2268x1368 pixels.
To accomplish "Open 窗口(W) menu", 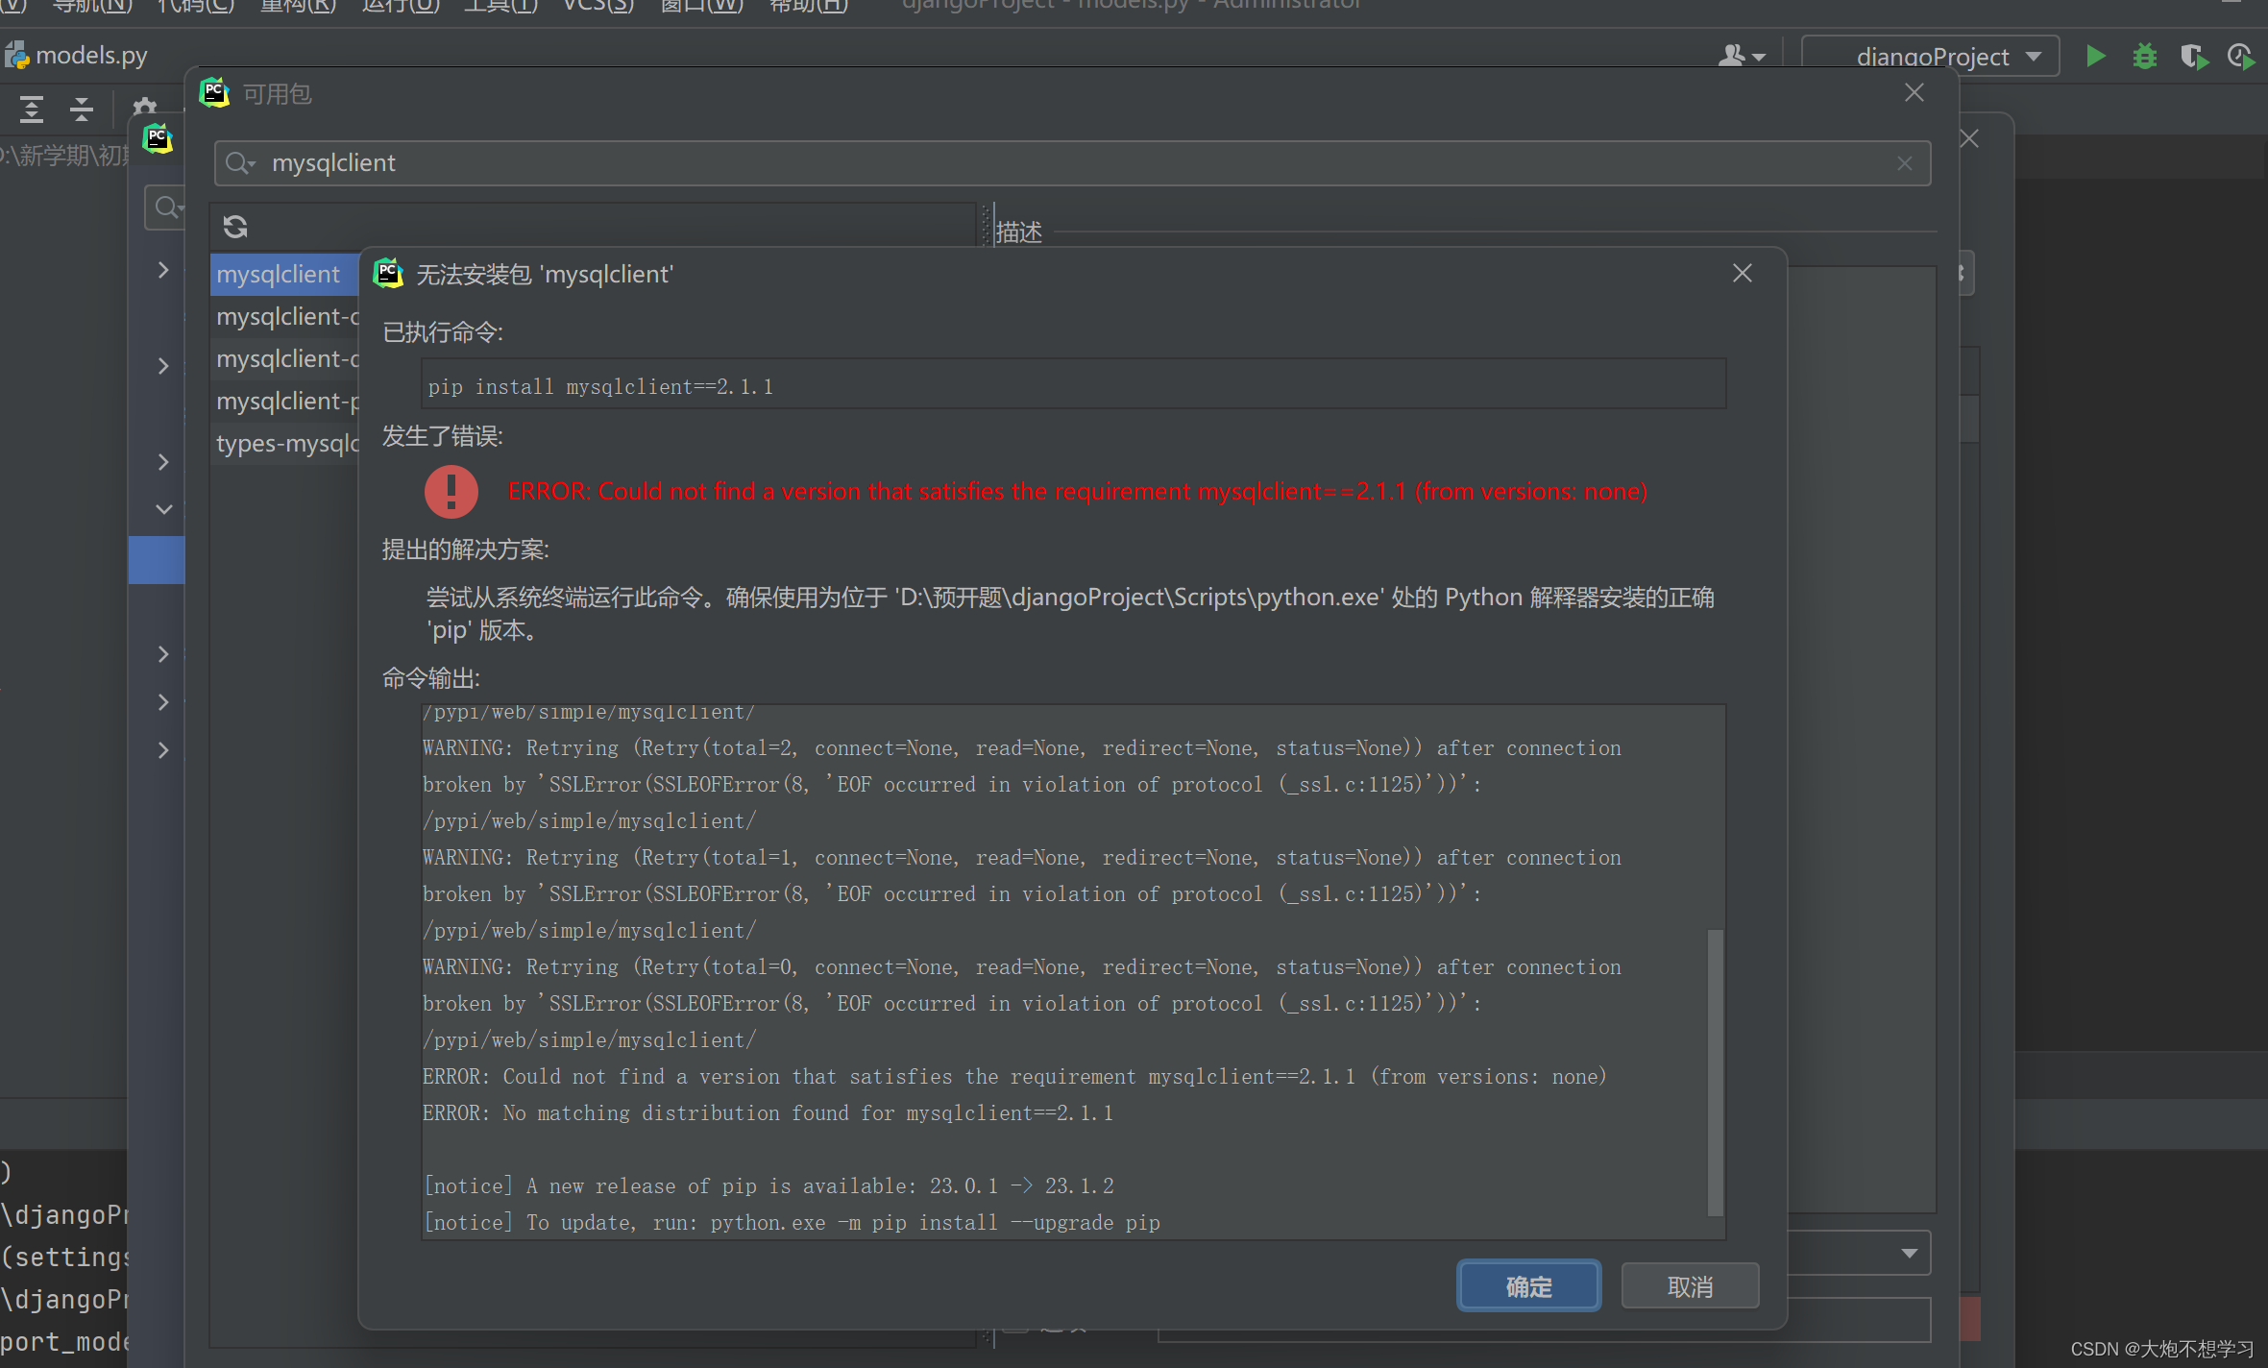I will tap(702, 6).
